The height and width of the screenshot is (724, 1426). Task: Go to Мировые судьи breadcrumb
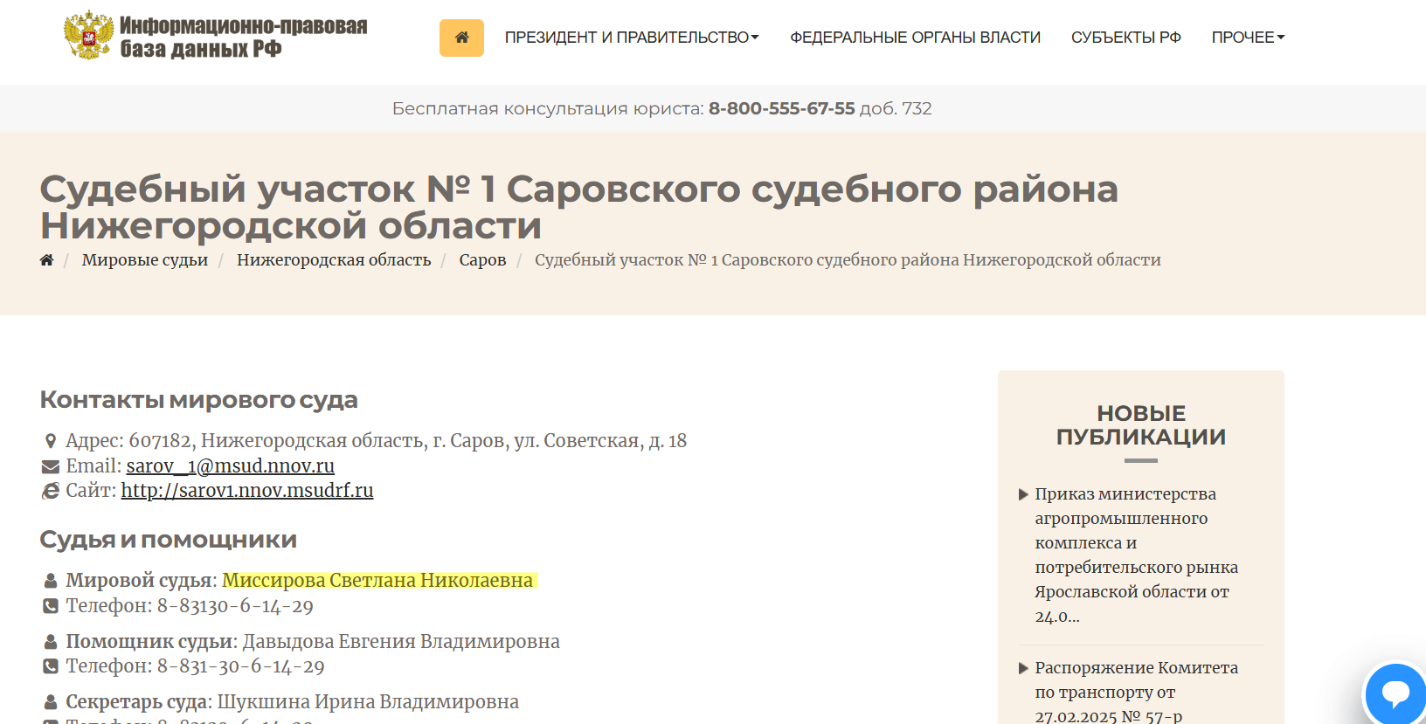[x=145, y=260]
